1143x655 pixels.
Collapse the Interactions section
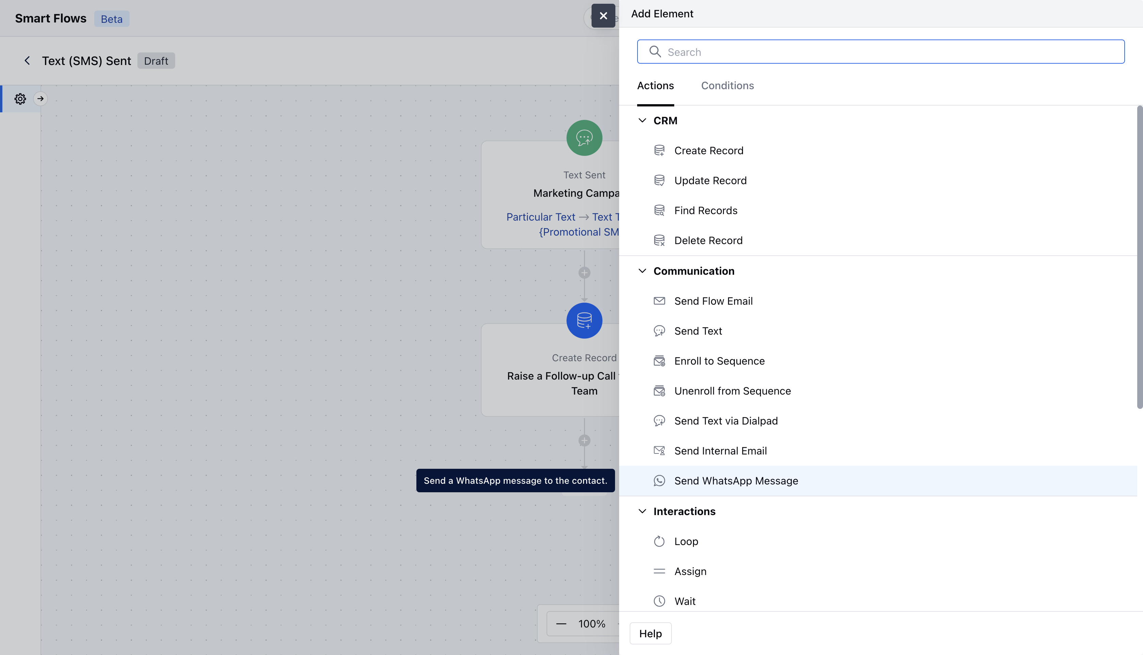(642, 511)
